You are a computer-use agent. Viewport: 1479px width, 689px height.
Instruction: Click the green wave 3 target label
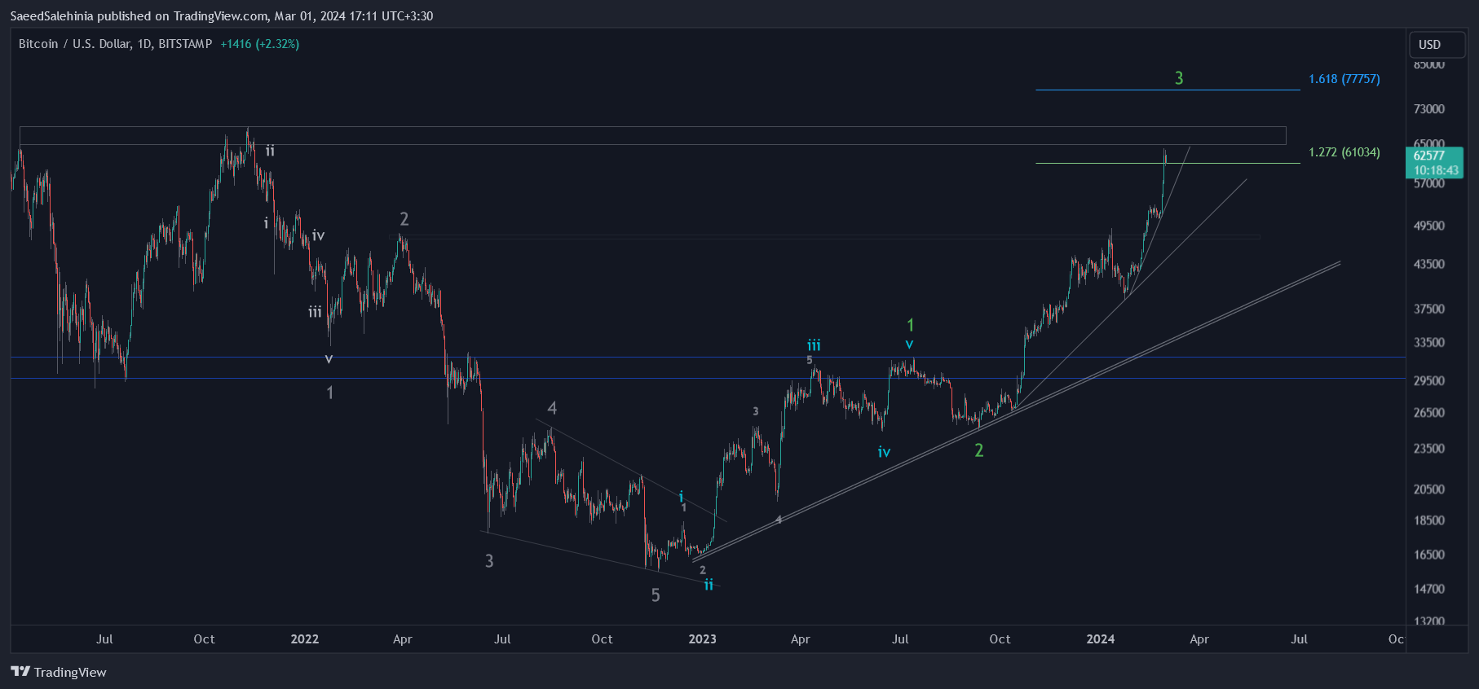(x=1179, y=78)
